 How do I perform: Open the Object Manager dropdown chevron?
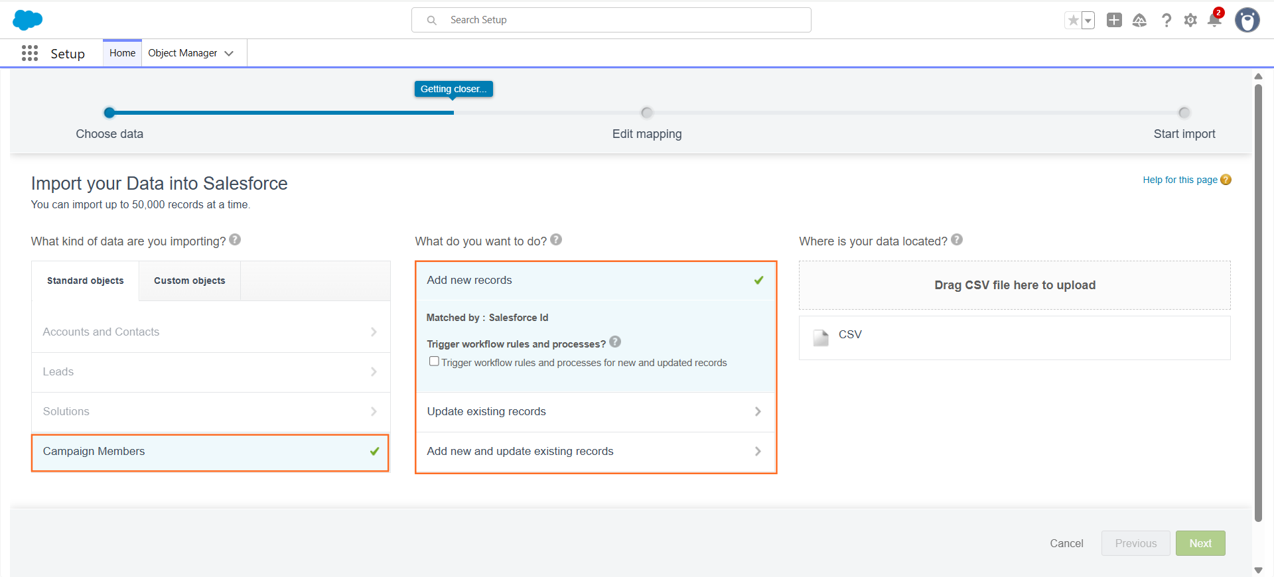(x=229, y=53)
